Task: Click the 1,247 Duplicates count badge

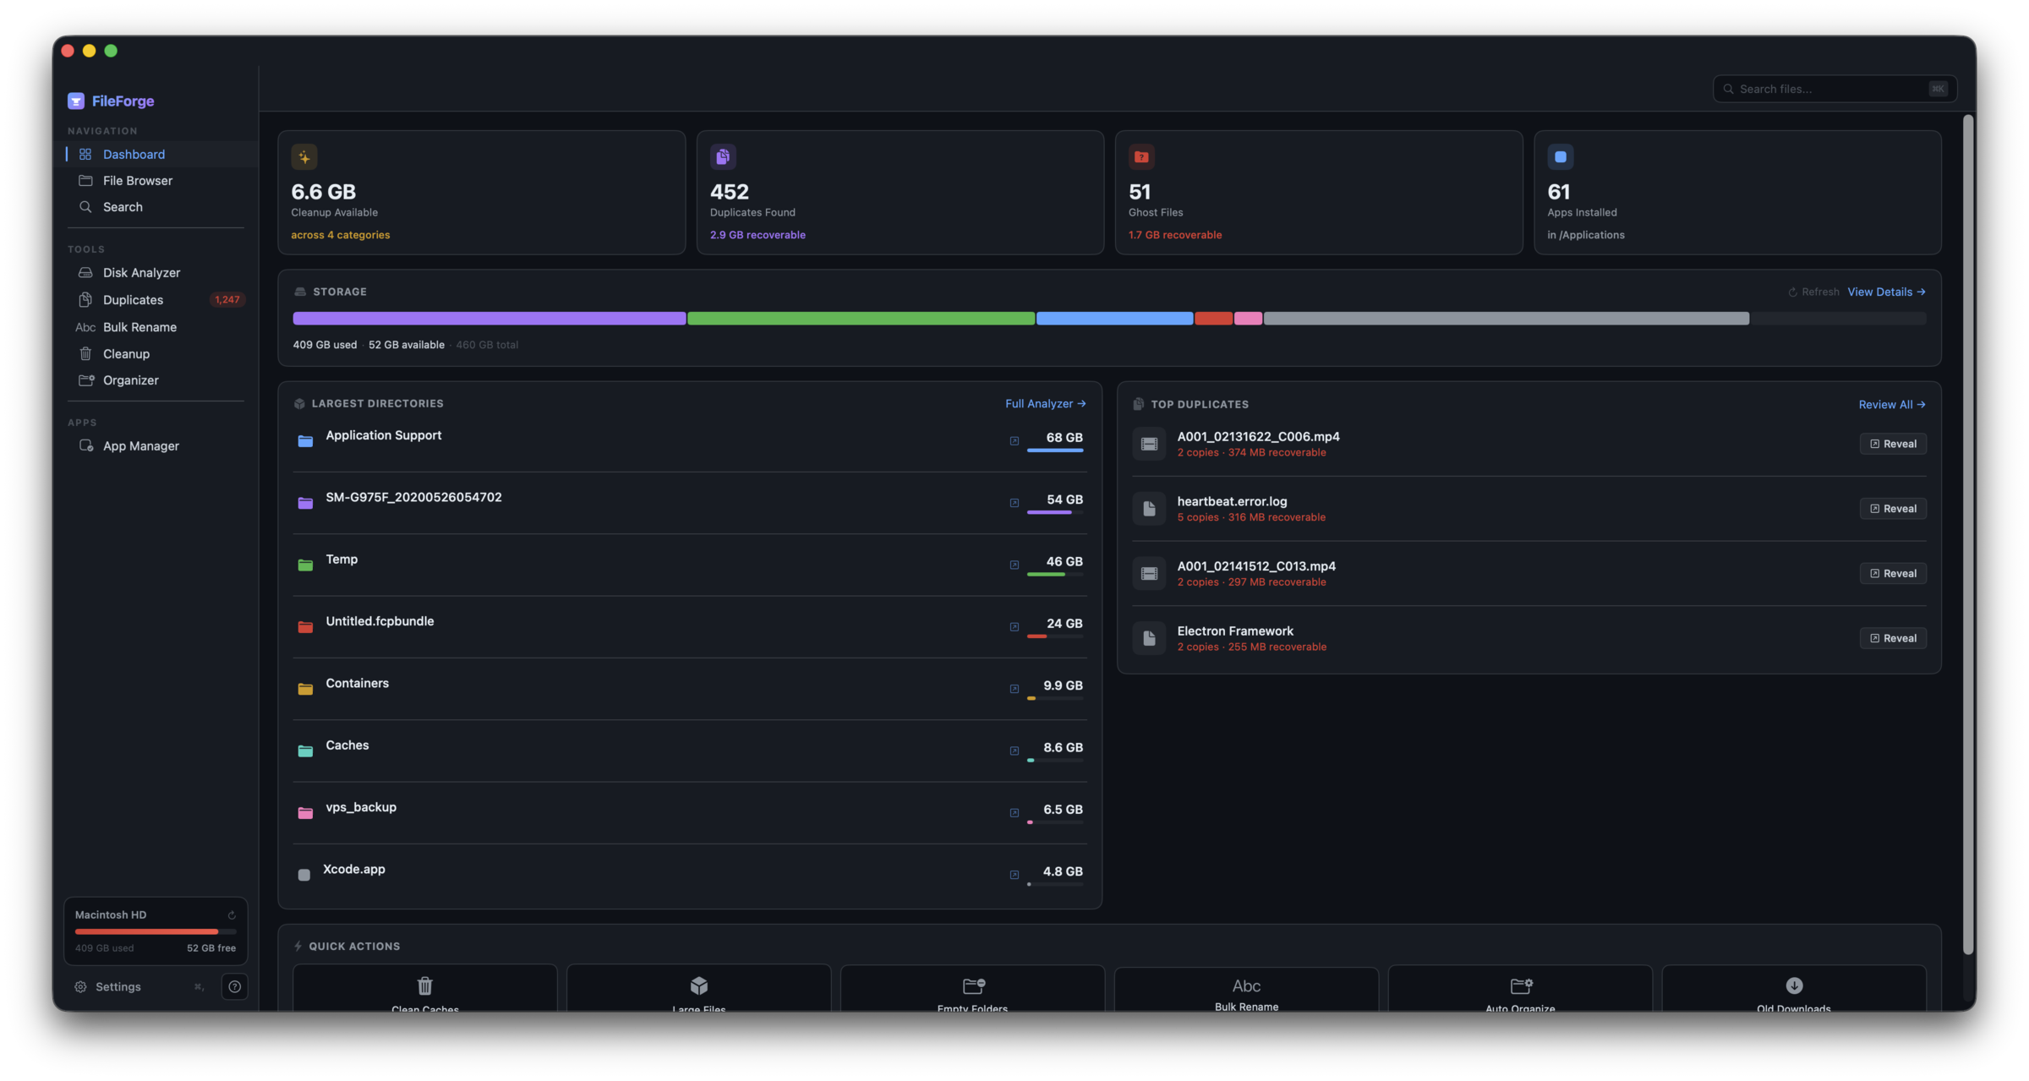Action: click(x=227, y=299)
